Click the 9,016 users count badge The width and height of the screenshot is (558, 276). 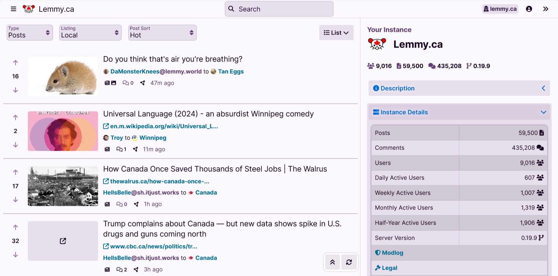pyautogui.click(x=379, y=66)
